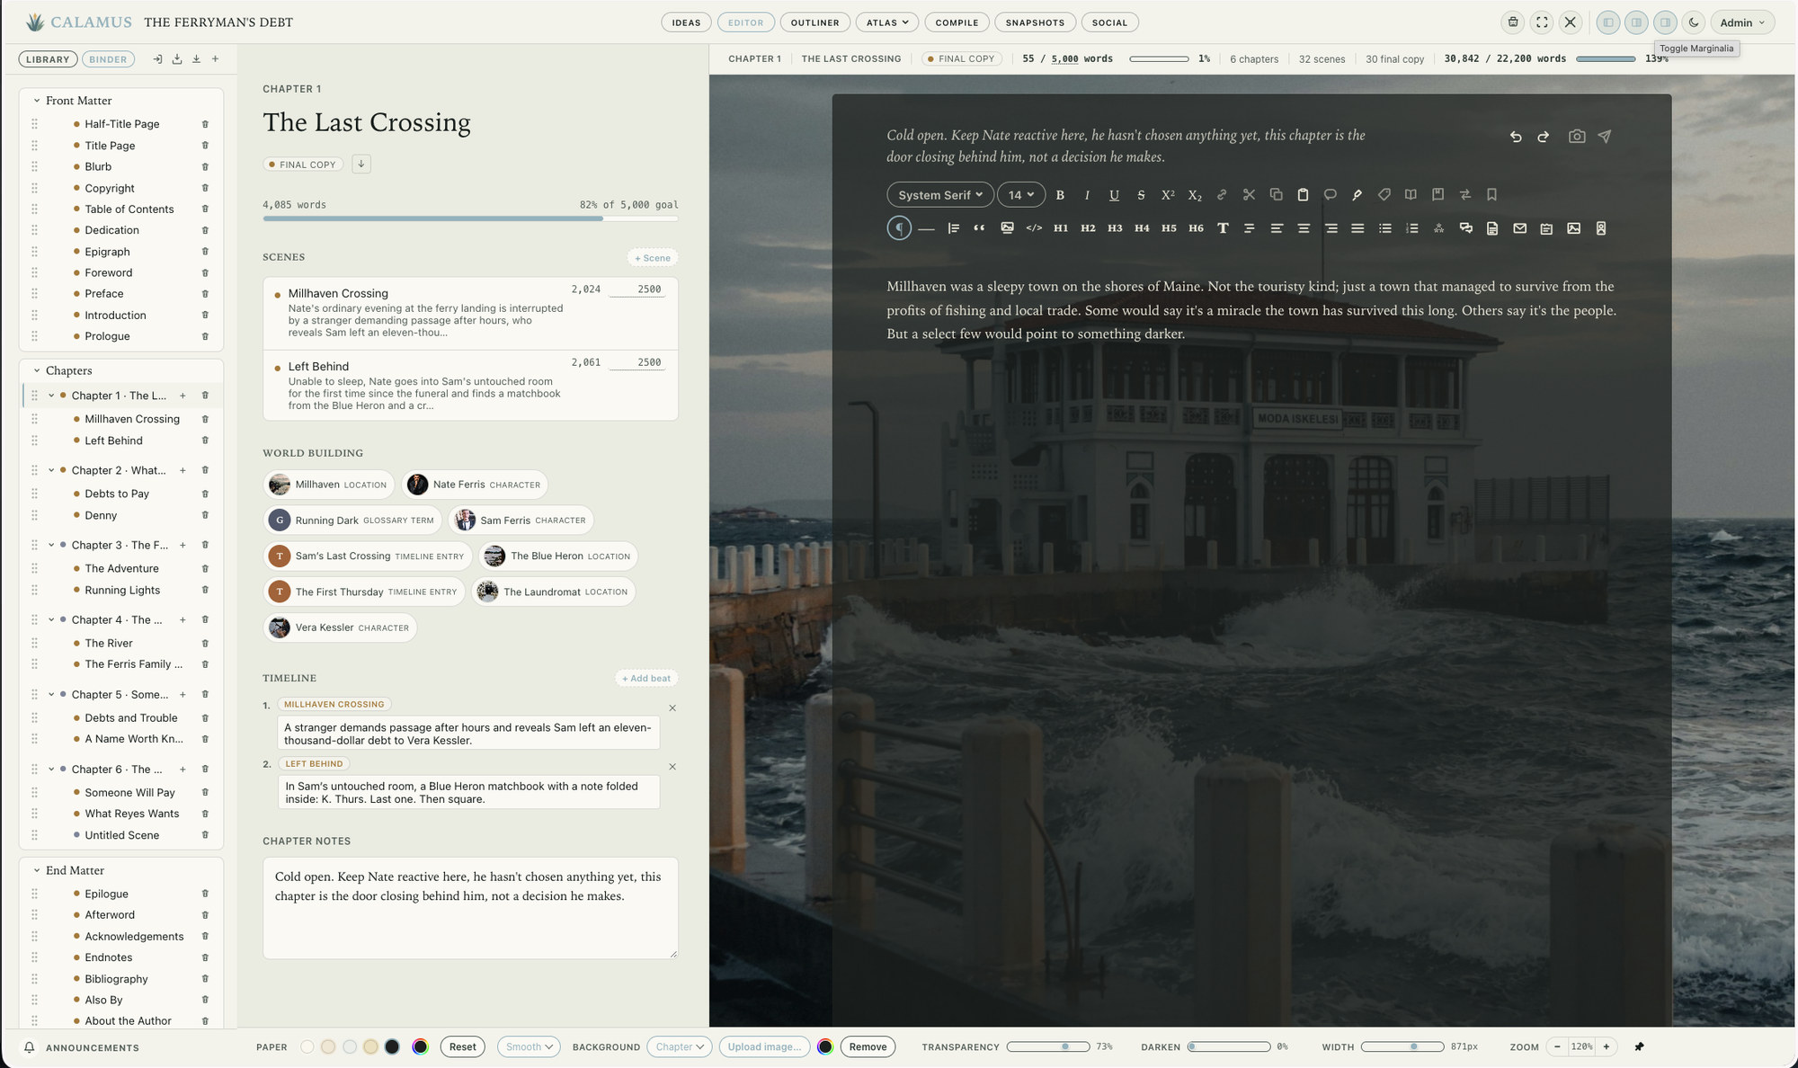Toggle the left sidebar panel button
The image size is (1798, 1068).
click(1608, 22)
